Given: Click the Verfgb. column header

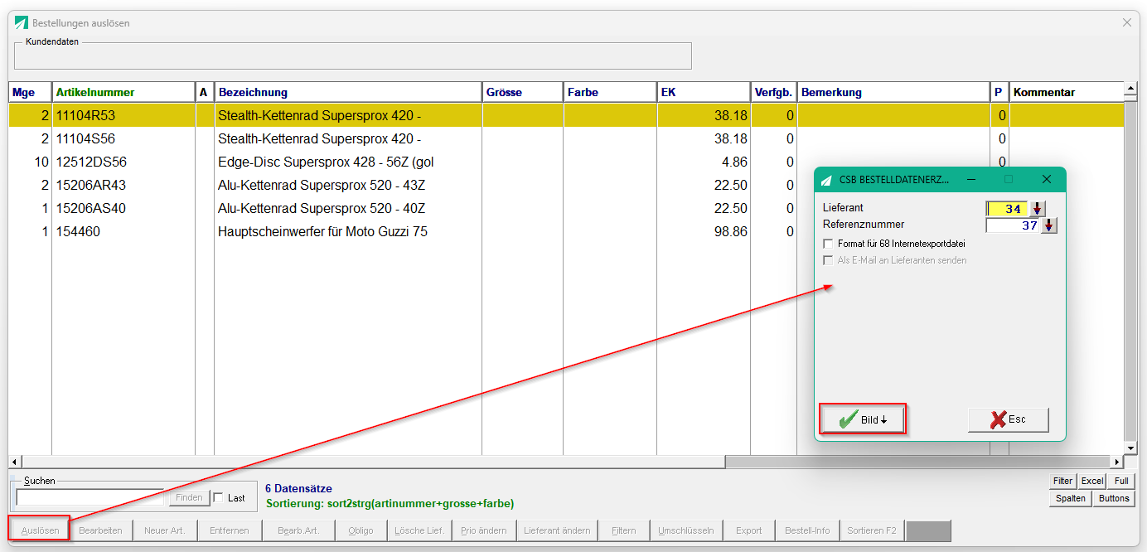Looking at the screenshot, I should click(774, 92).
